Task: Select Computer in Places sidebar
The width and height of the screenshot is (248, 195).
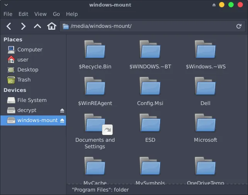Action: [29, 49]
